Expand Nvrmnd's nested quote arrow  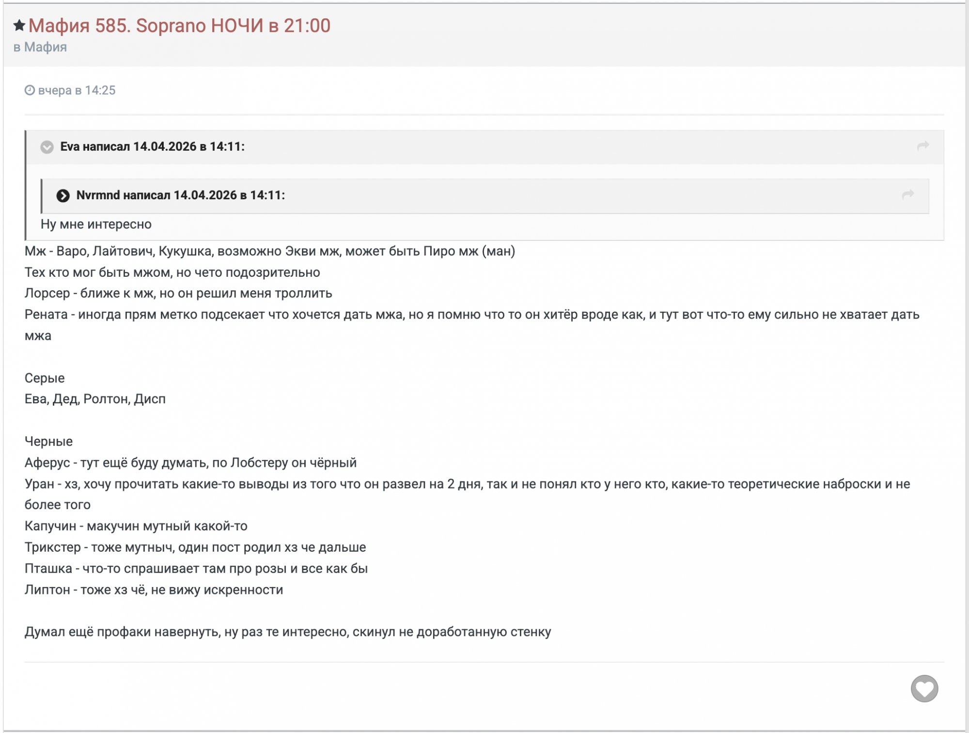pyautogui.click(x=63, y=195)
